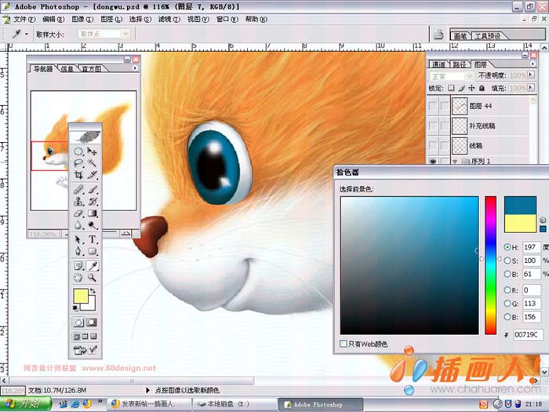This screenshot has height=412, width=549.
Task: Enable the 只有Web颜色 checkbox
Action: [x=344, y=344]
